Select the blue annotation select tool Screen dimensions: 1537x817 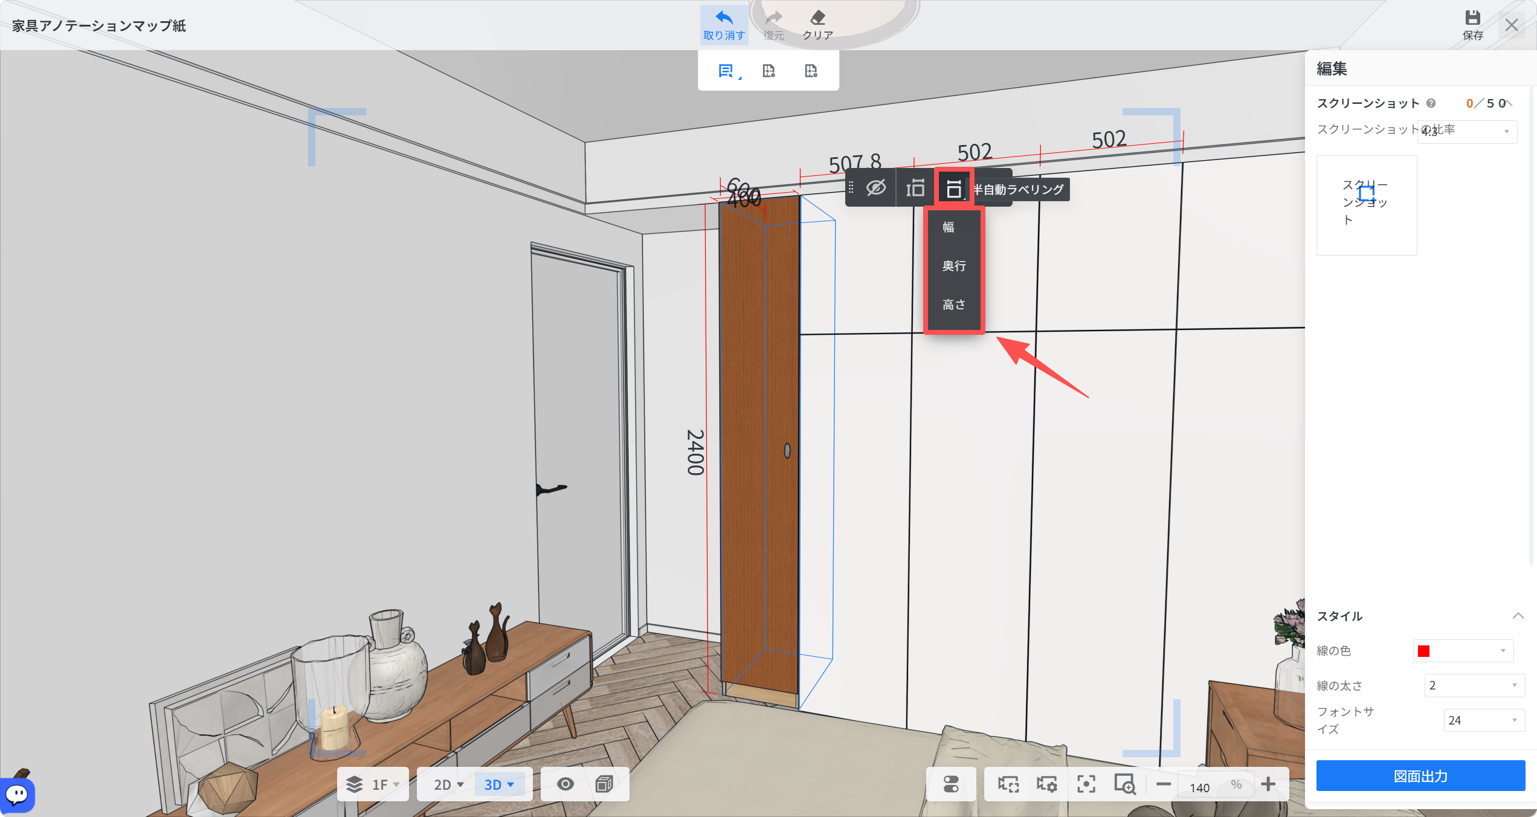(x=727, y=71)
